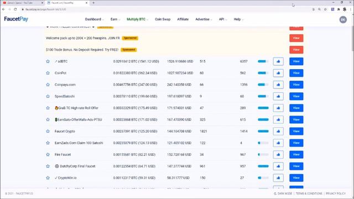Close the YouTube browser tab
This screenshot has width=354, height=199.
pos(42,3)
